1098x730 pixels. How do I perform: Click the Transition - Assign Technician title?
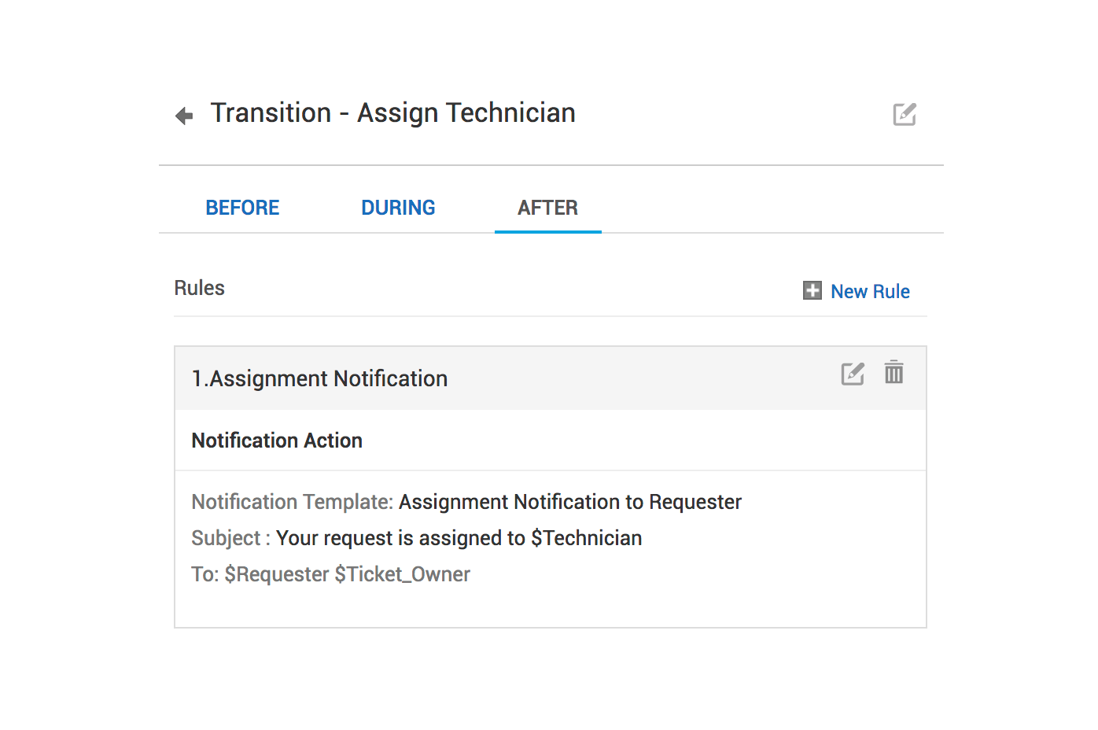pos(392,113)
